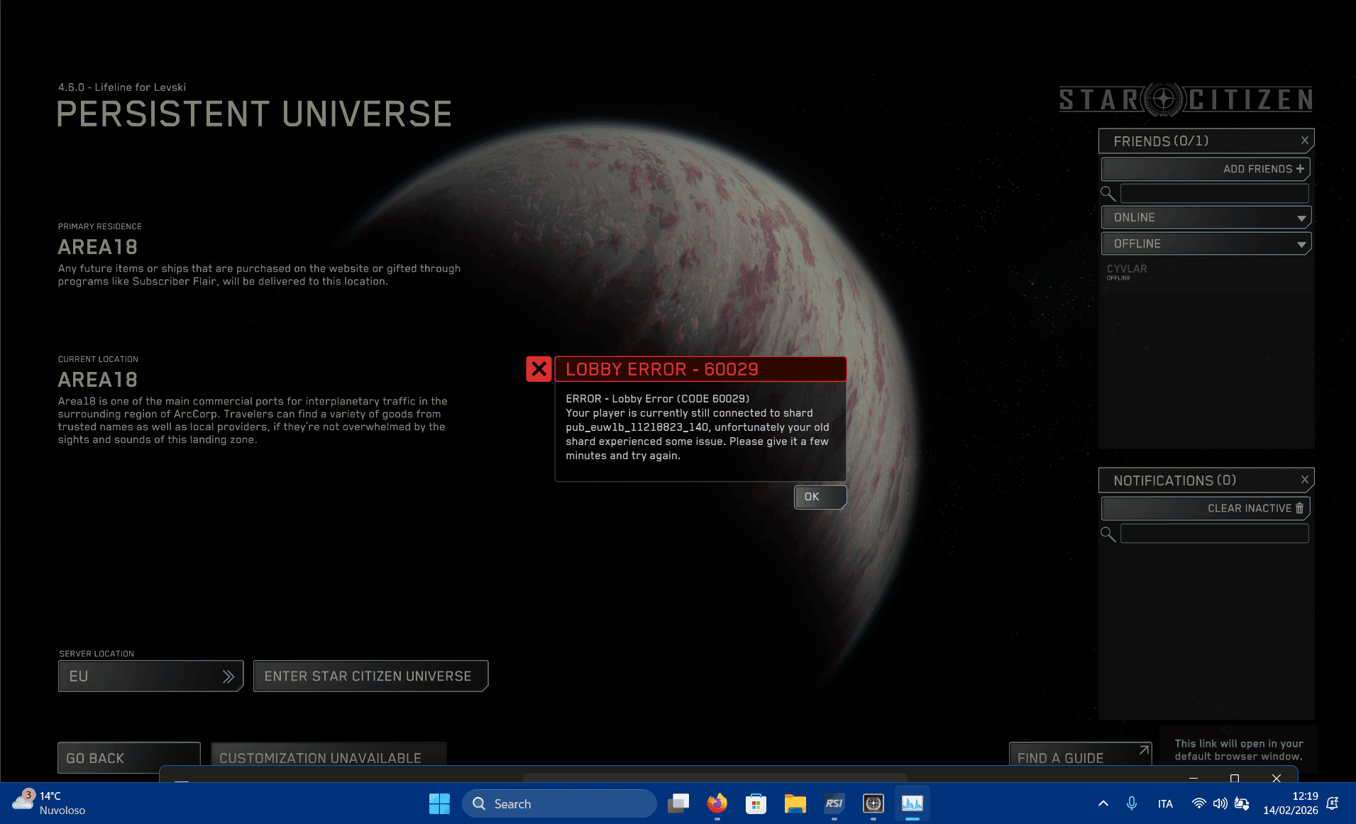1356x824 pixels.
Task: Open File Explorer from taskbar
Action: click(x=795, y=803)
